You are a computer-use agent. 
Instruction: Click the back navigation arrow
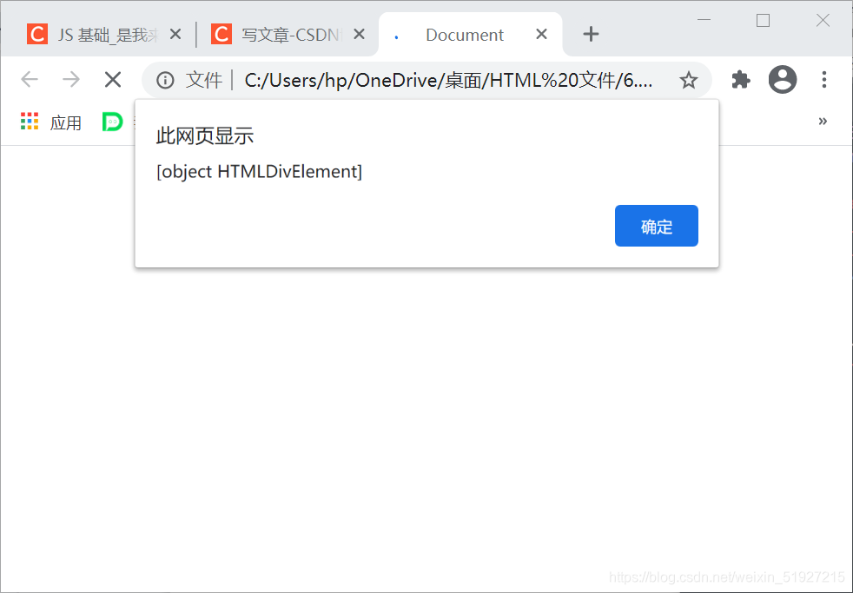click(29, 79)
